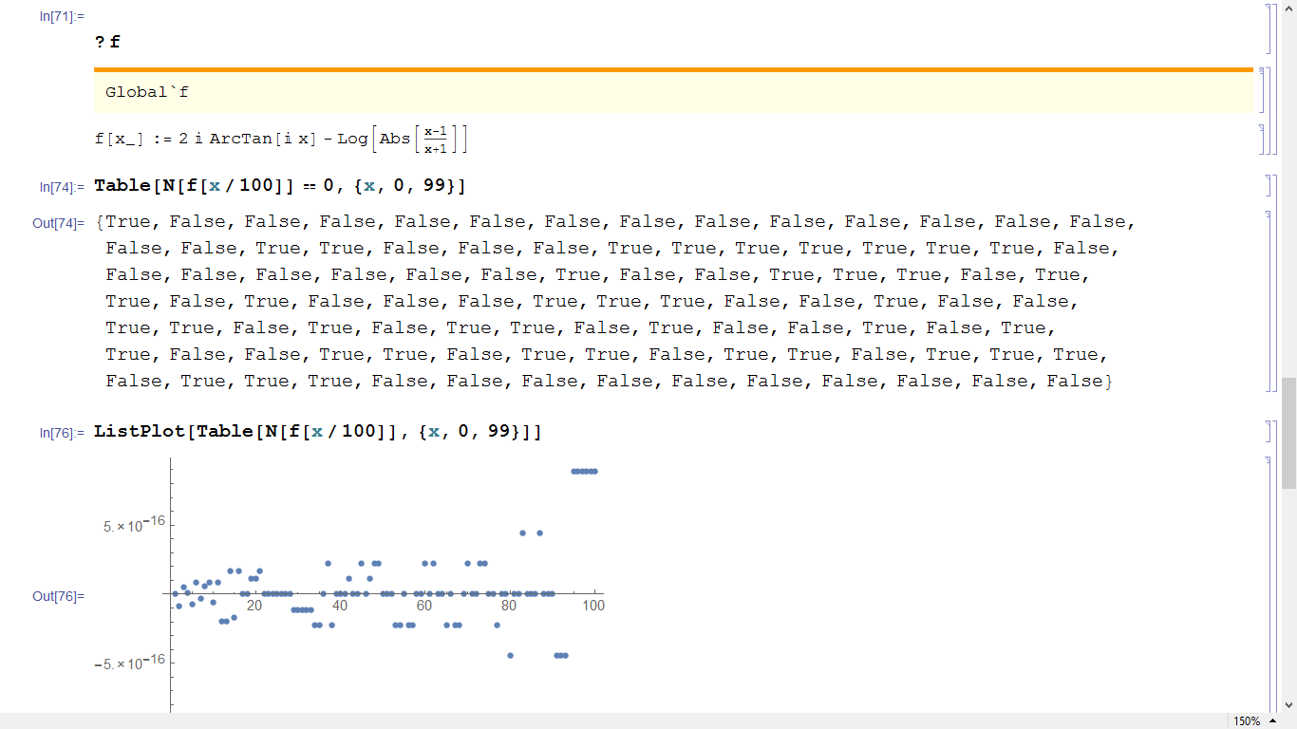This screenshot has width=1297, height=729.
Task: Click the vertical scrollbar up arrow
Action: [1288, 9]
